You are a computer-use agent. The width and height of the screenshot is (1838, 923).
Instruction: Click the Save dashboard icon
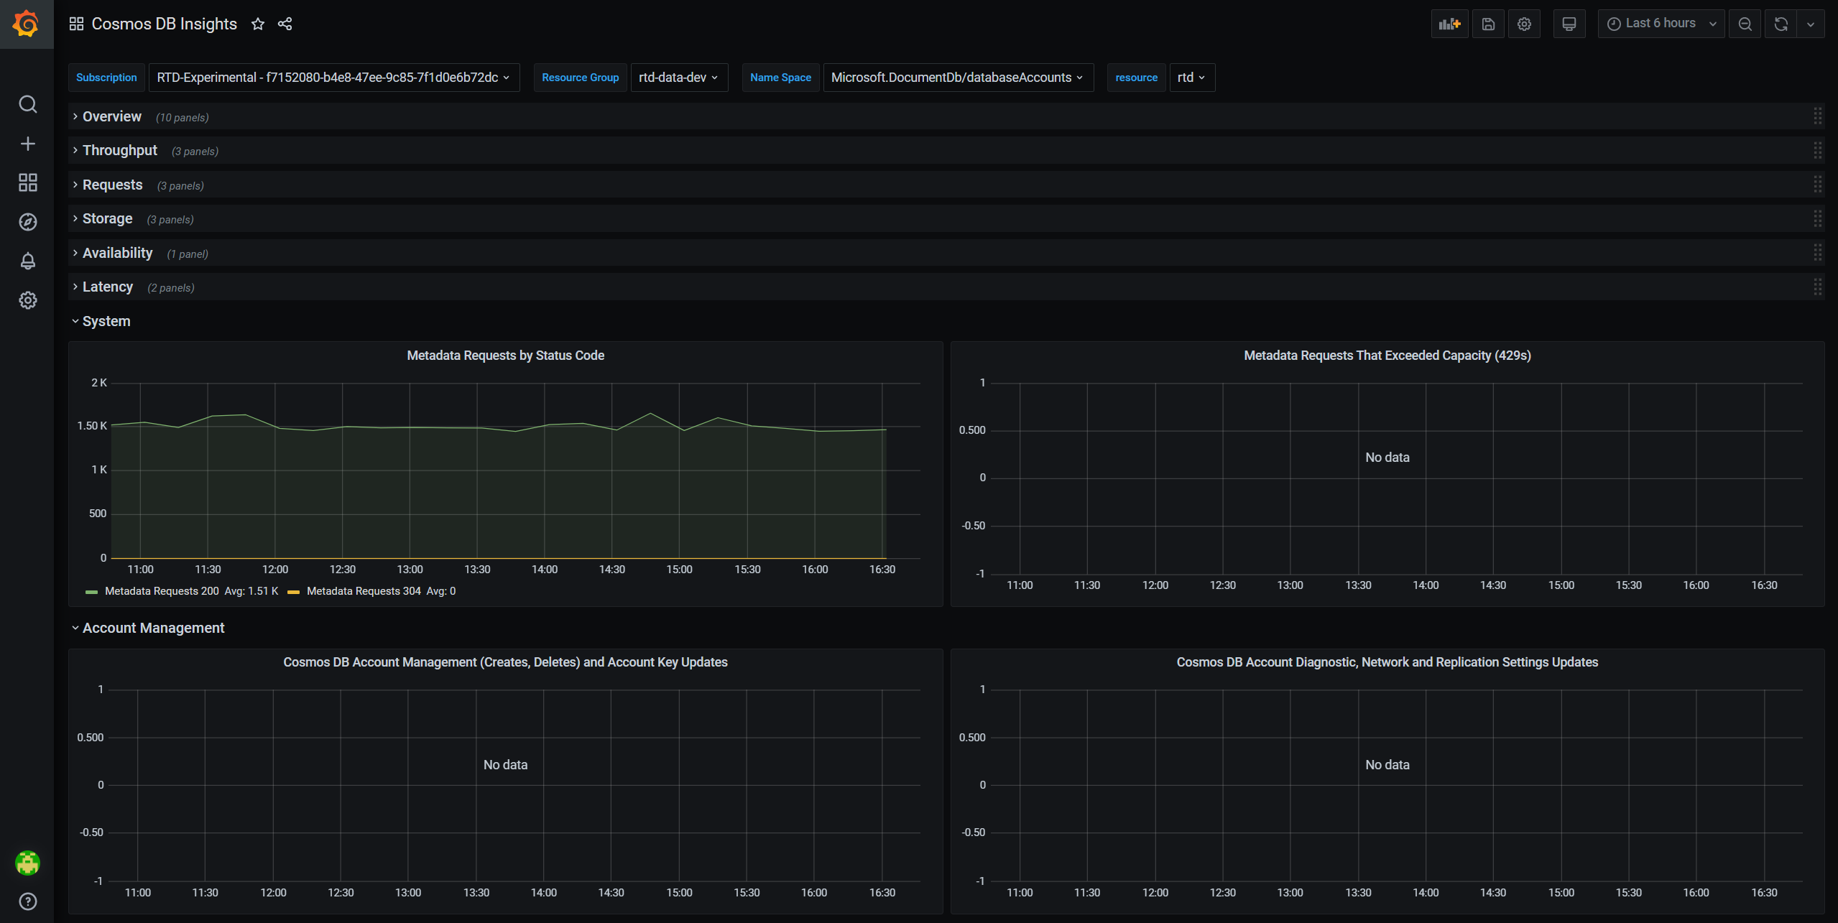(x=1488, y=24)
